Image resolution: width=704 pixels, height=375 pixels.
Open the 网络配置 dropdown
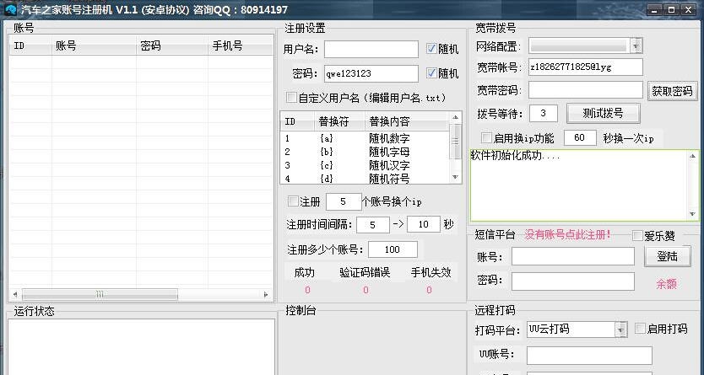click(x=636, y=46)
